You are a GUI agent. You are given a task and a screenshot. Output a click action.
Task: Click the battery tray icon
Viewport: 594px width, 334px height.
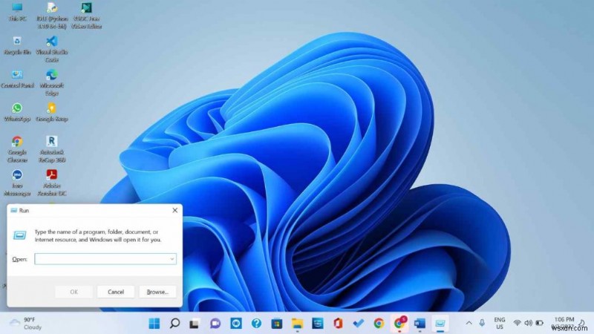tap(540, 323)
